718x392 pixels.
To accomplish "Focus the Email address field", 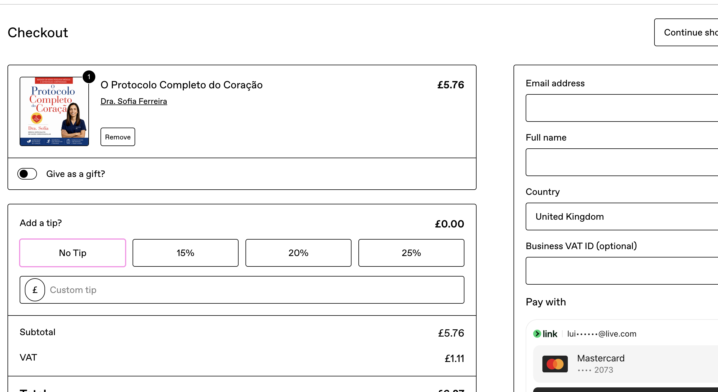I will (622, 108).
